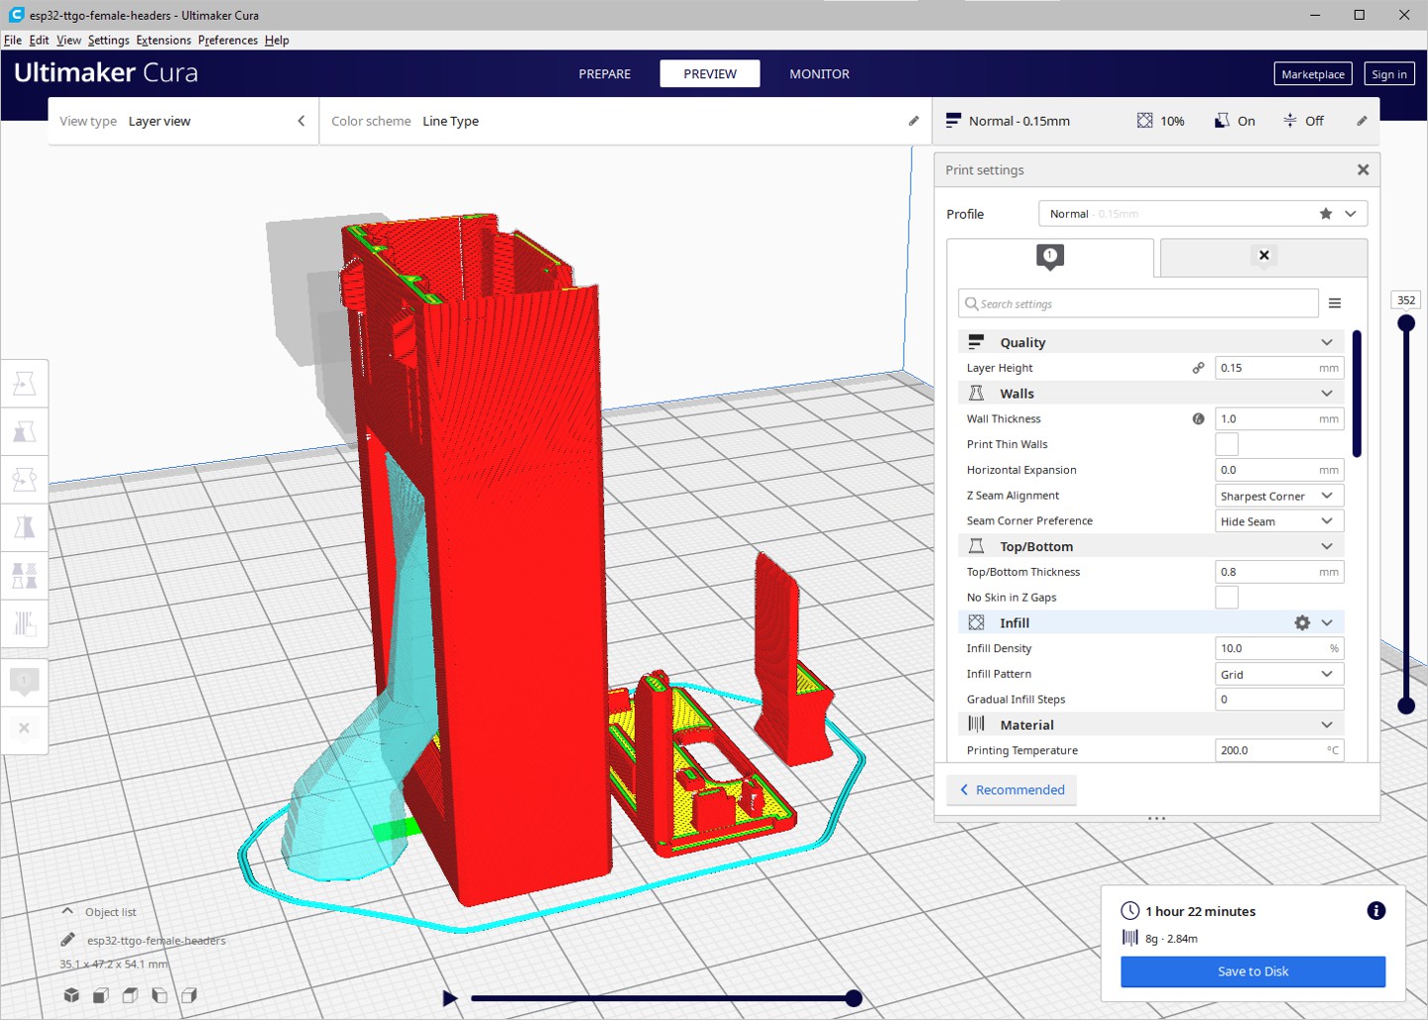This screenshot has width=1428, height=1020.
Task: Click the star icon in Profile field
Action: pos(1326,213)
